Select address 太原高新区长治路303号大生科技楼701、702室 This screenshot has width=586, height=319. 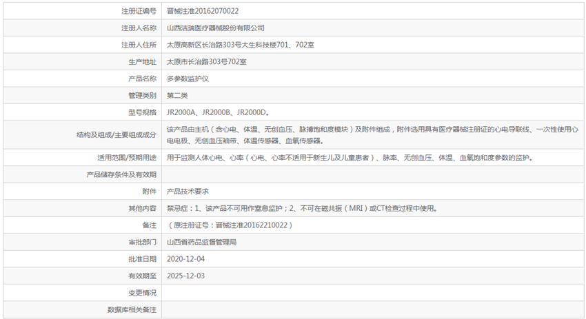click(x=241, y=45)
